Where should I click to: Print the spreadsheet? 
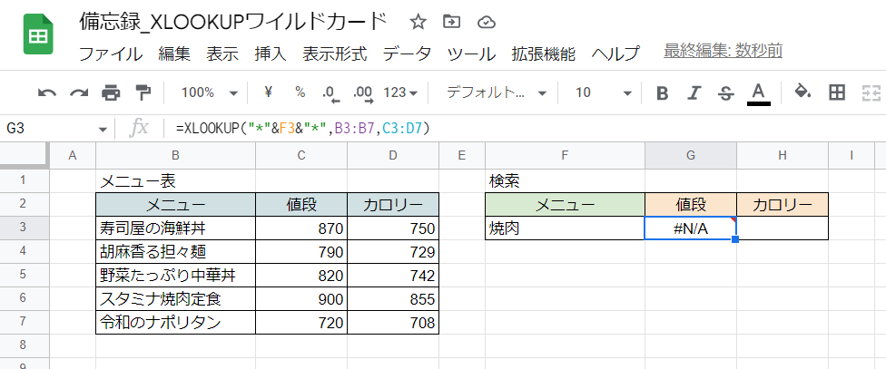[111, 92]
